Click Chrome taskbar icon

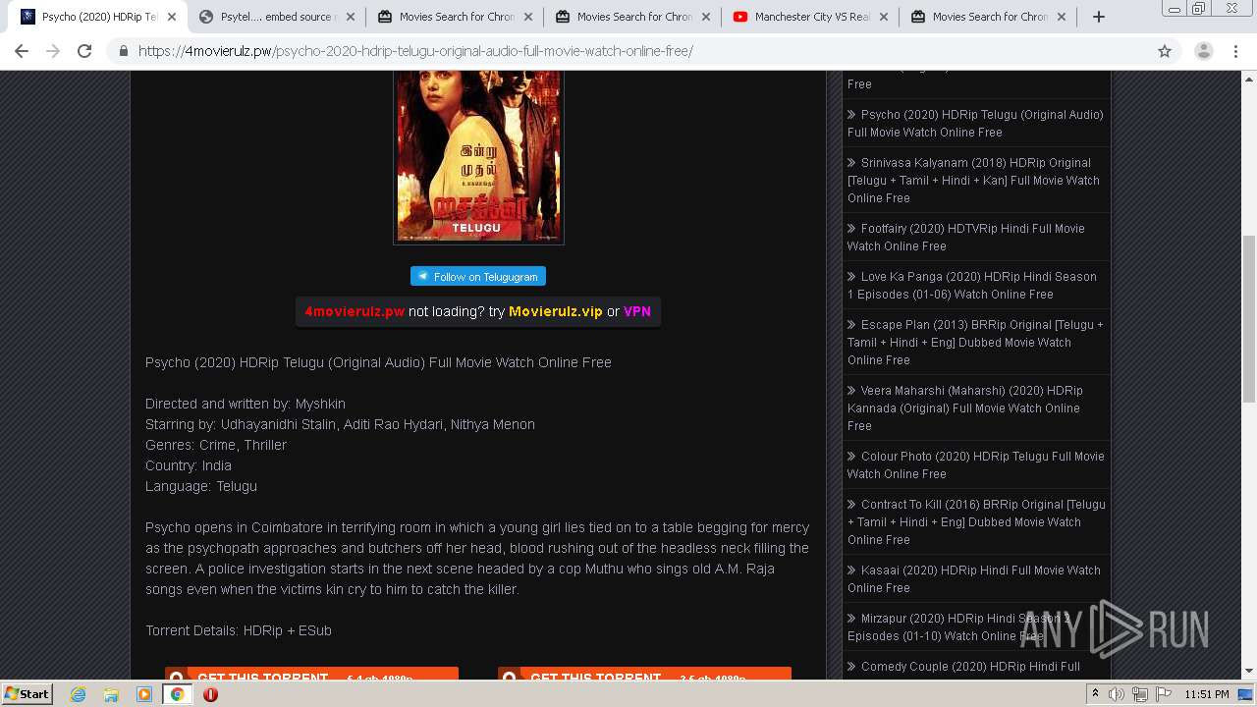coord(177,694)
